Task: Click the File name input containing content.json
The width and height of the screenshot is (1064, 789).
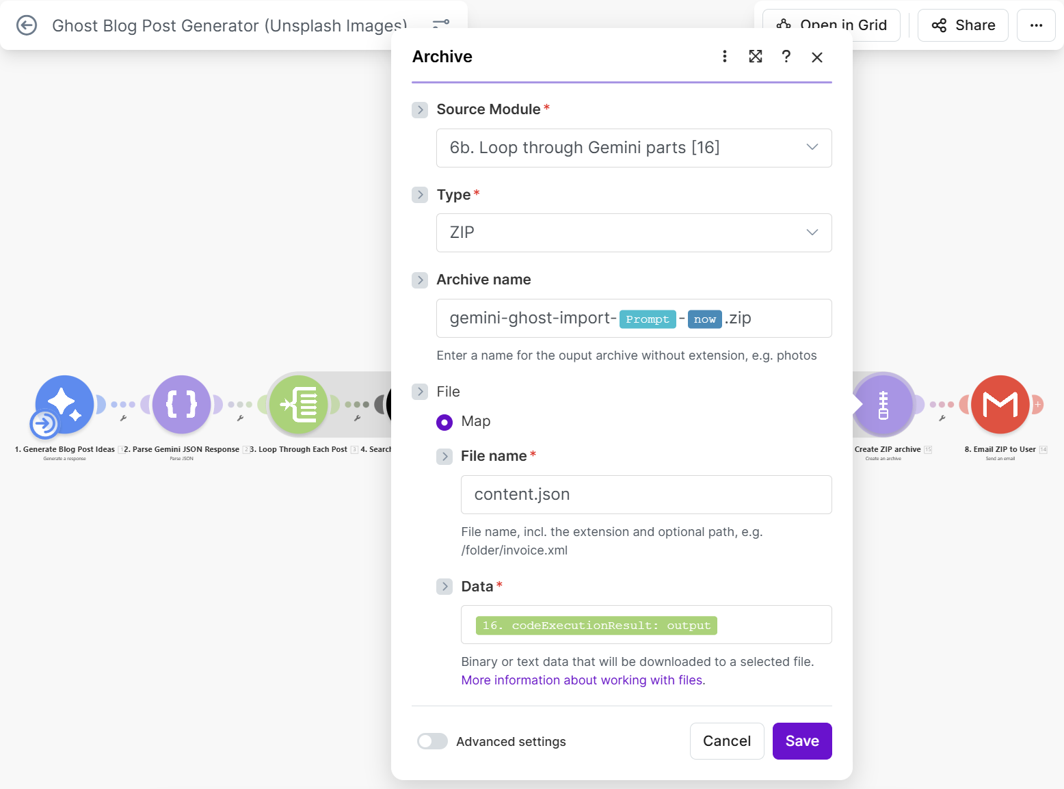Action: [646, 494]
